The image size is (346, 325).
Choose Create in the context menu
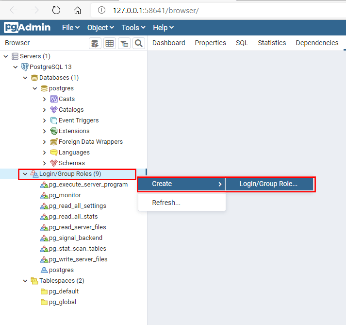[x=181, y=184]
